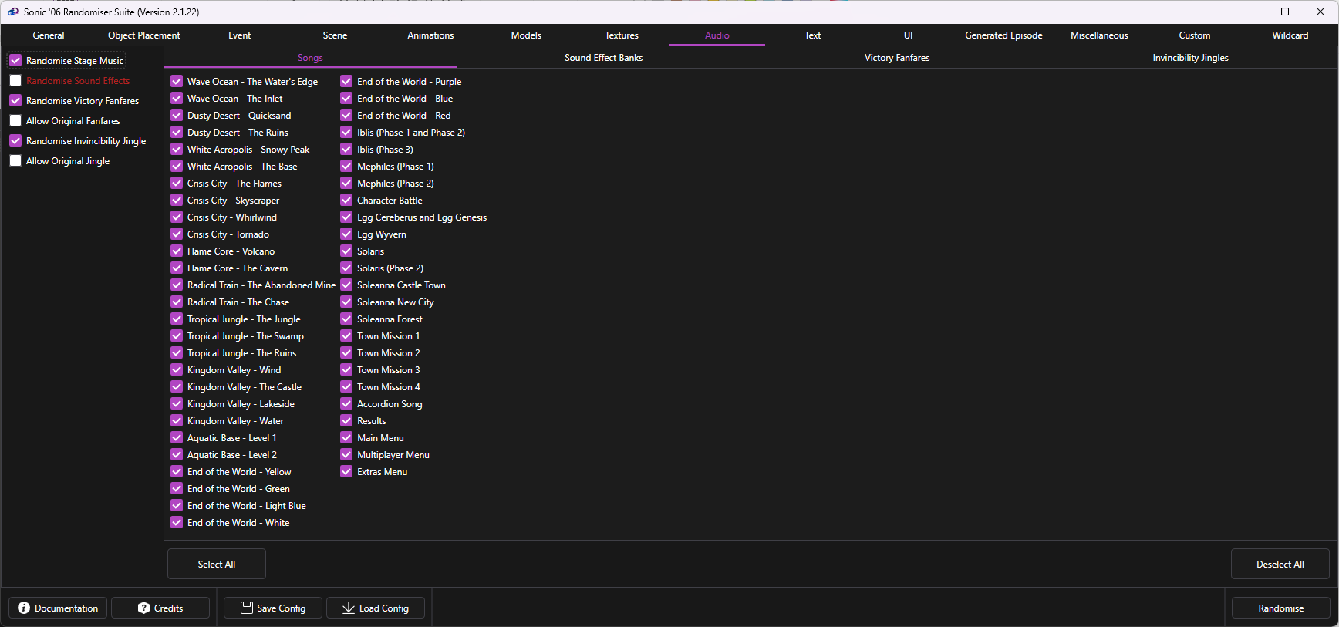Uncheck Accordion Song
Viewport: 1339px width, 627px height.
click(x=346, y=403)
